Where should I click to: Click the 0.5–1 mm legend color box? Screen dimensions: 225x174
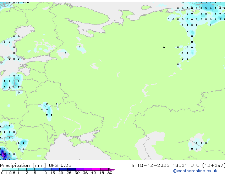(x=14, y=169)
